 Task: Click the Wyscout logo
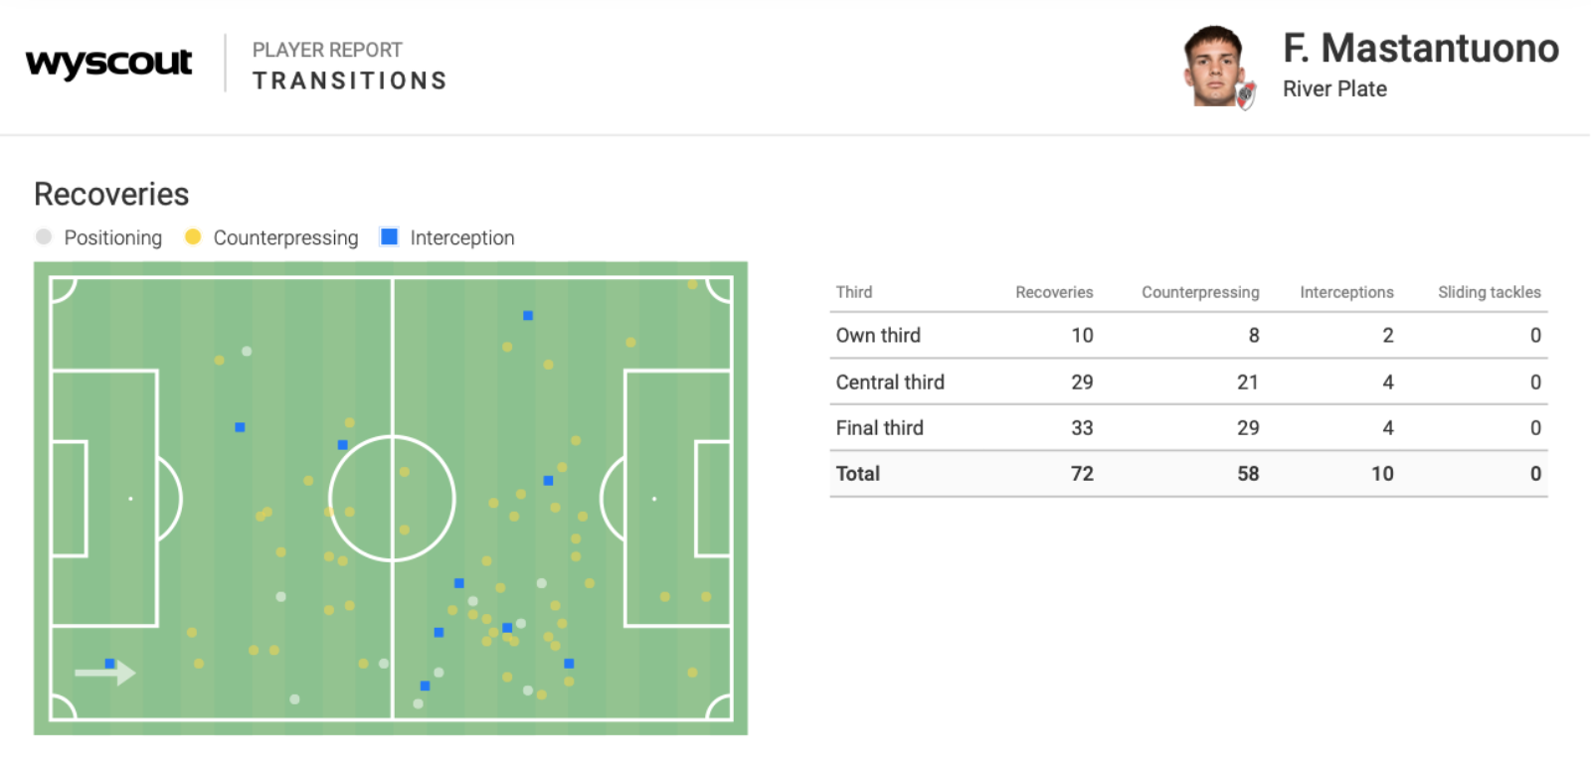click(108, 63)
